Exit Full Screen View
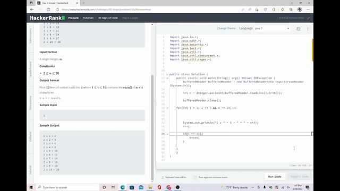Image resolution: width=340 pixels, height=191 pixels. (294, 18)
